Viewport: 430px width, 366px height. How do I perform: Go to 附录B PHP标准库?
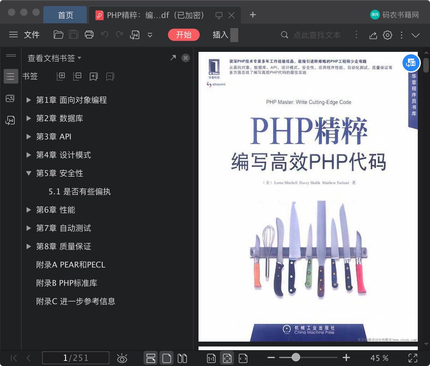coord(67,283)
